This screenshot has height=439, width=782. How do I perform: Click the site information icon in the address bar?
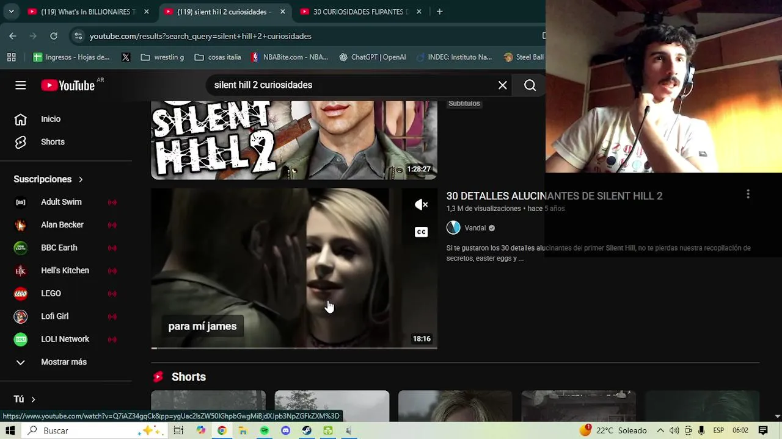point(78,36)
